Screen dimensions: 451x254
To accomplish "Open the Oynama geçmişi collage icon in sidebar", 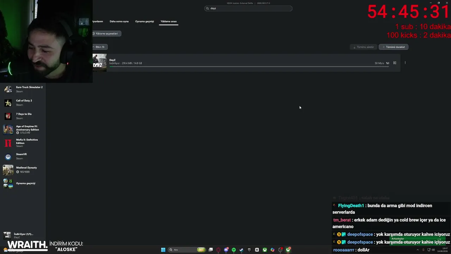I will 8,183.
